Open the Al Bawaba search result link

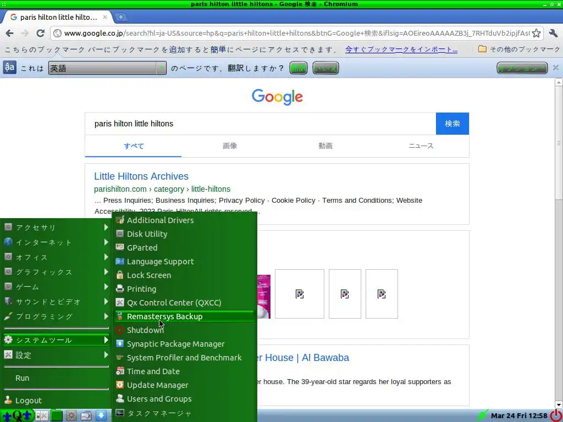(x=303, y=358)
